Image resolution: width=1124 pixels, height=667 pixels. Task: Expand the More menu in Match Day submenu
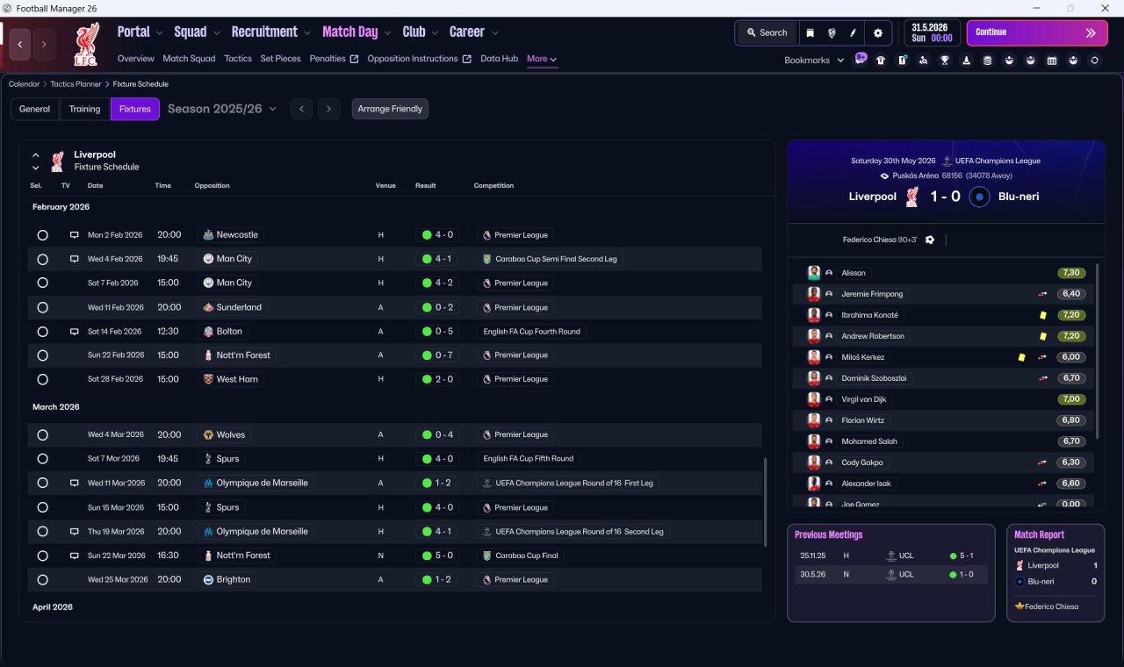542,59
